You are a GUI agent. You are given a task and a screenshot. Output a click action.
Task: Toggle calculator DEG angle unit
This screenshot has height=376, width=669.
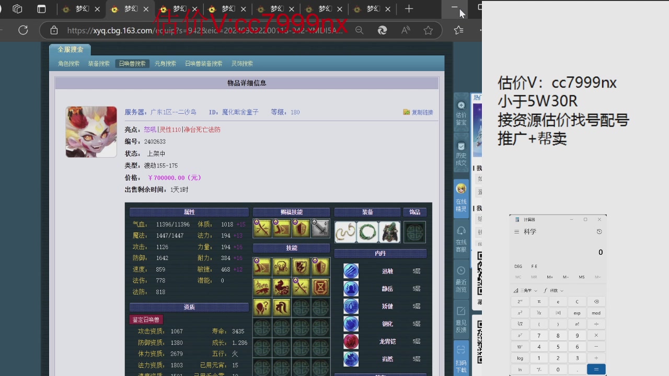pyautogui.click(x=518, y=266)
